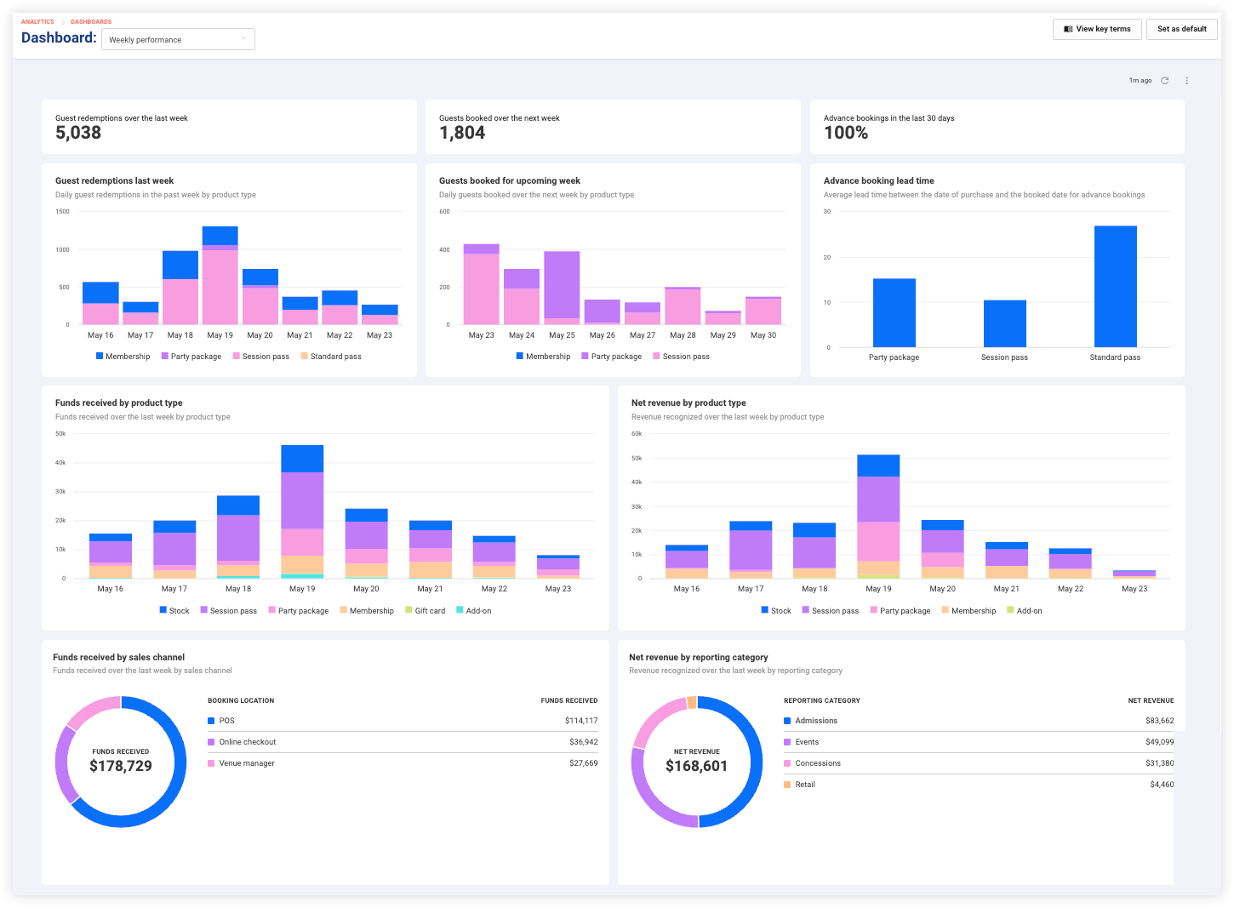Click the Weekly performance dropdown chevron
Screen dimensions: 1234x908
point(243,39)
